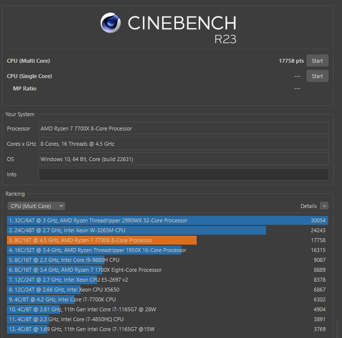Viewport: 342px width, 338px height.
Task: Select ranking row Intel Xeon W-3265M
Action: (168, 230)
